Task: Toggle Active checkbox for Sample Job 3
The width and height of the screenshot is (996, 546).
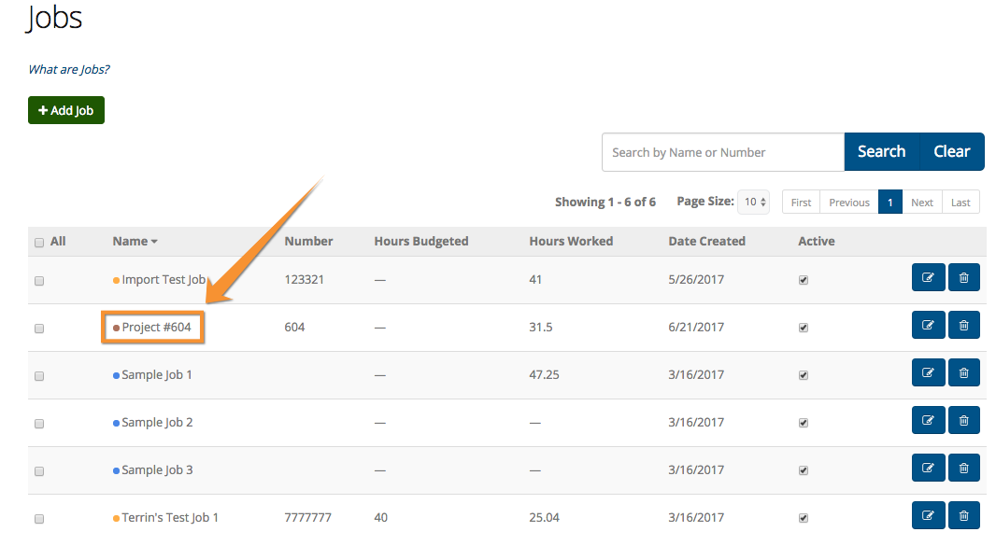Action: 804,470
